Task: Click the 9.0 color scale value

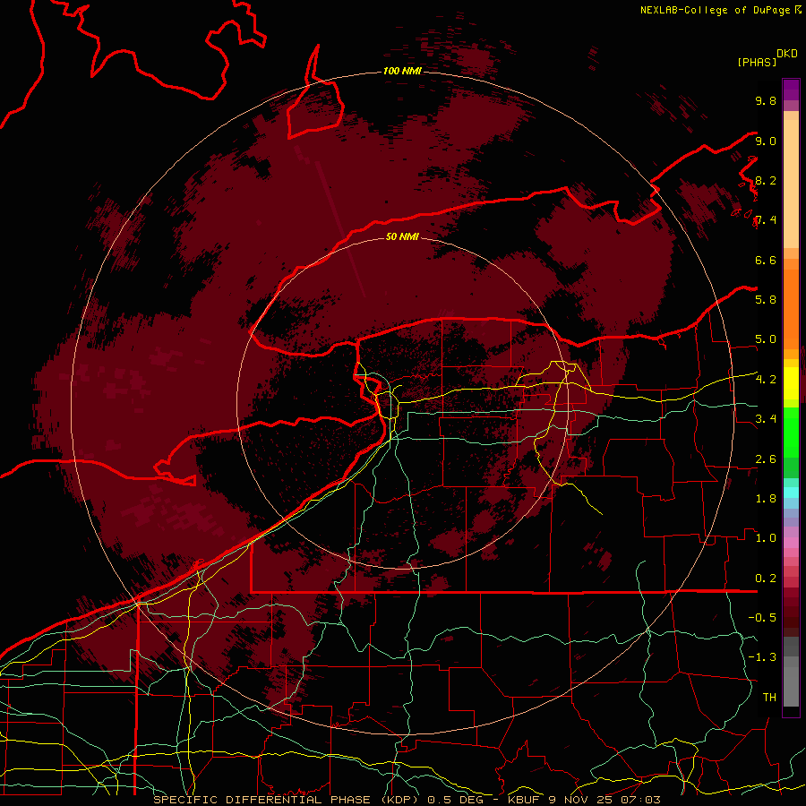Action: pyautogui.click(x=766, y=141)
